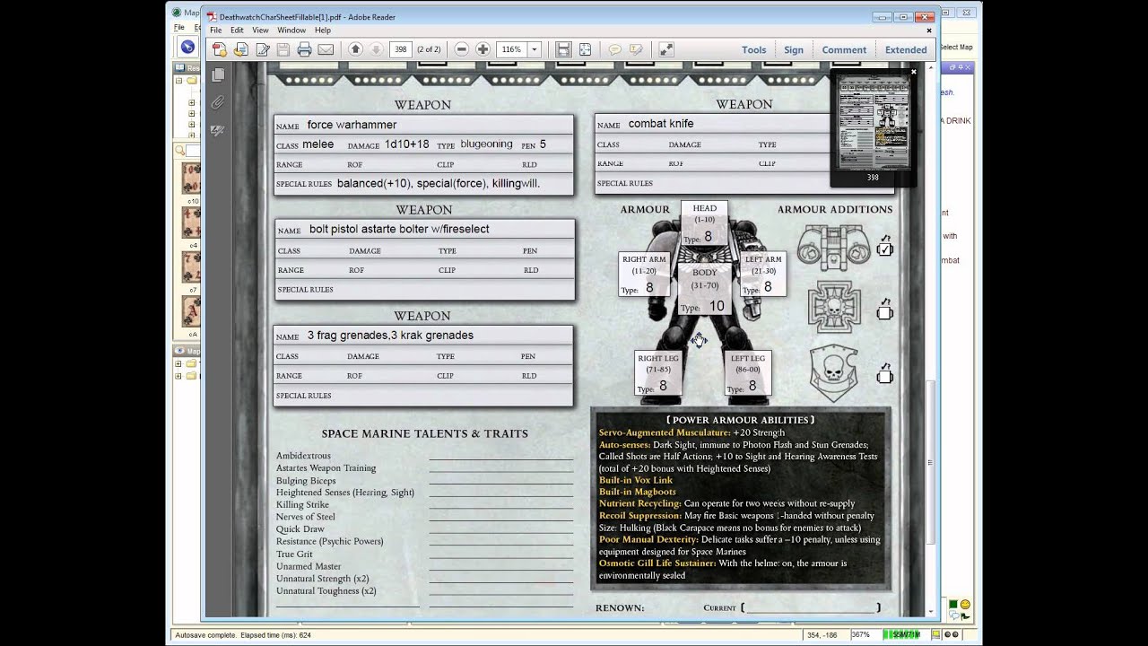This screenshot has height=646, width=1148.
Task: Open the zoom level dropdown arrow
Action: pos(535,49)
